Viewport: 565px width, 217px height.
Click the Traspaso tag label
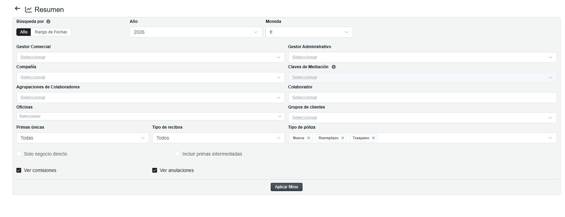(x=361, y=138)
